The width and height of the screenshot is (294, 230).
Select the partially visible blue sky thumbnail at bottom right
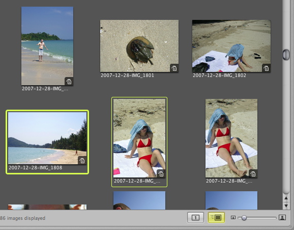click(x=231, y=200)
